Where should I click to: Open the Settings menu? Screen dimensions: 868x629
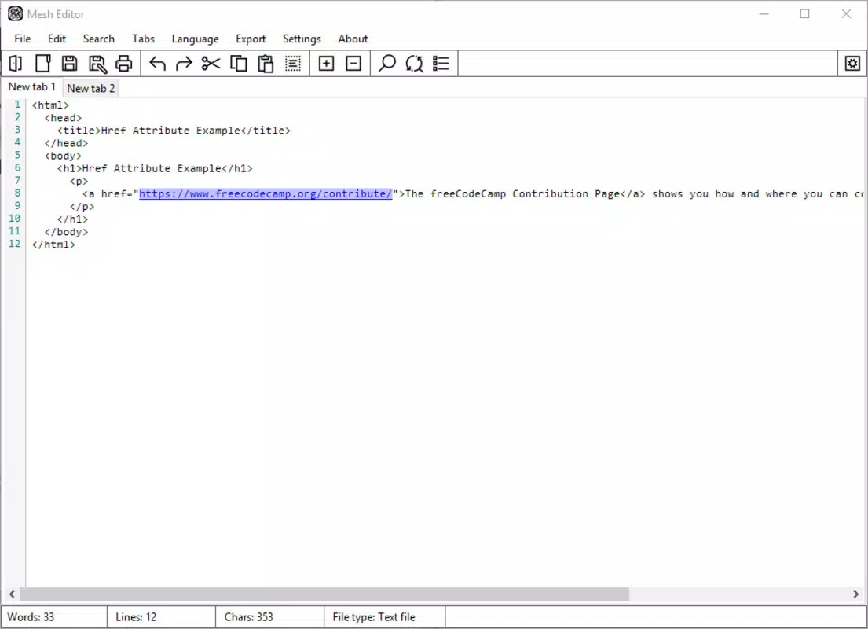tap(302, 39)
